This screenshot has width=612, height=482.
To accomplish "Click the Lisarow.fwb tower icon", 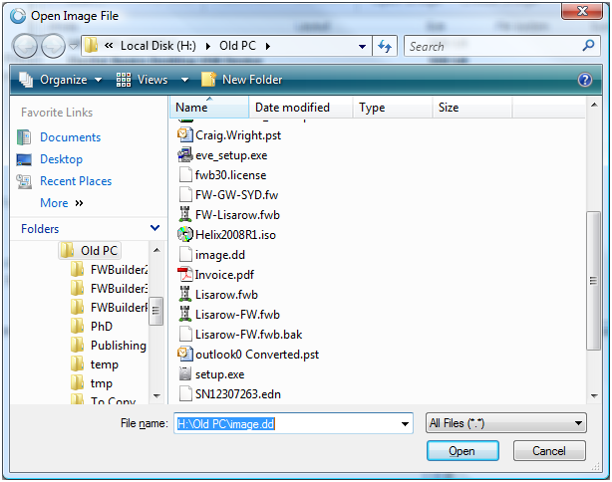I will [x=184, y=294].
